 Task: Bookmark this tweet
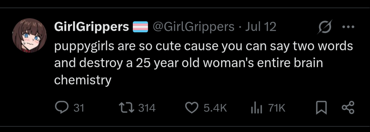tap(322, 108)
